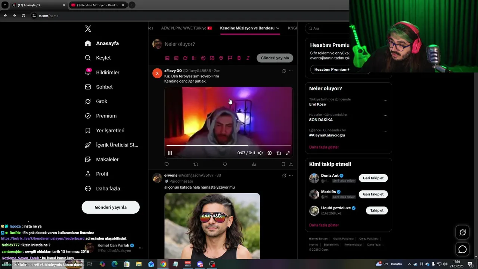The image size is (478, 269).
Task: Reload the browser page
Action: (23, 16)
